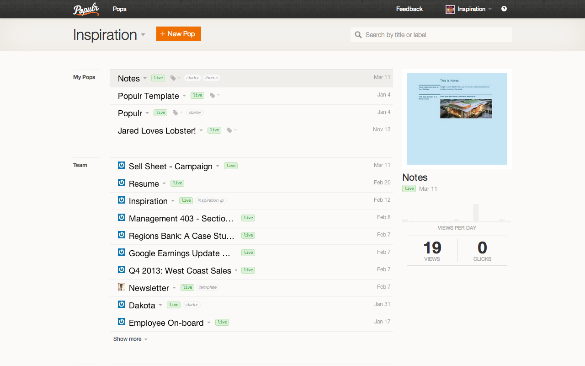Viewport: 585px width, 366px height.
Task: Open the Q4 2013: West Coast Sales pop
Action: (180, 271)
